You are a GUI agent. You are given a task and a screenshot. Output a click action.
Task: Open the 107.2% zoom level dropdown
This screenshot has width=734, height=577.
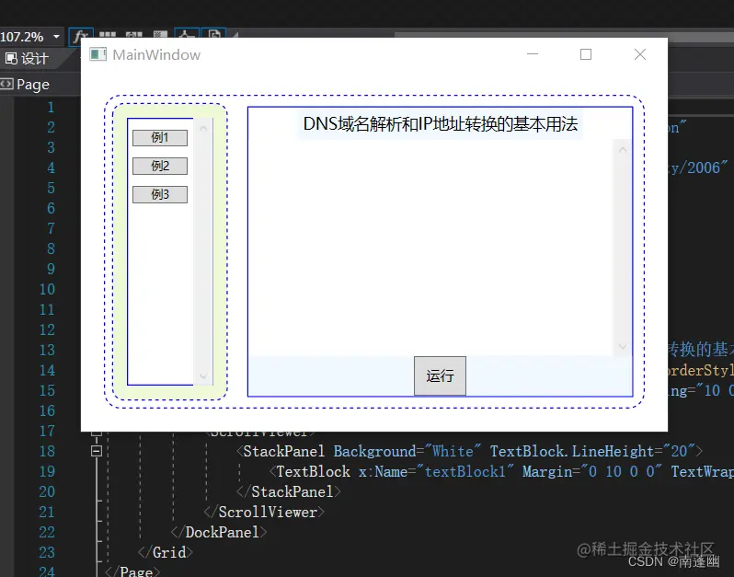(57, 37)
